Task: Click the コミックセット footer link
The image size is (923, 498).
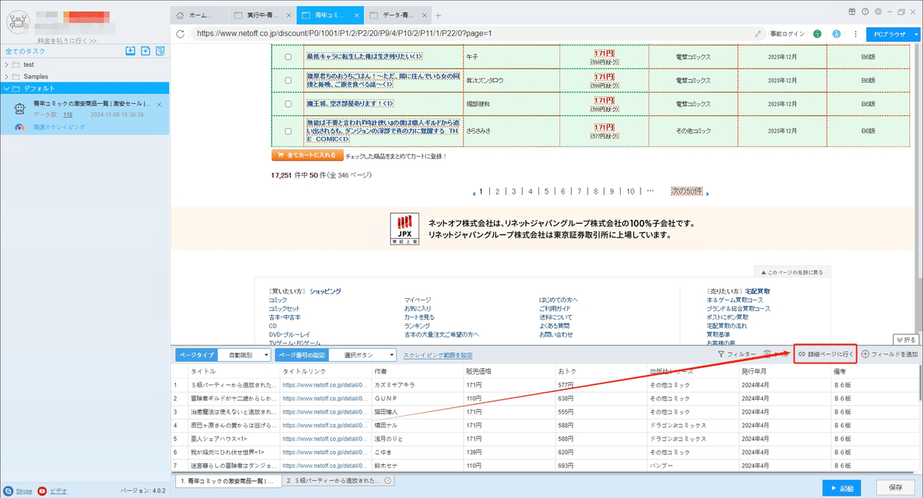Action: pyautogui.click(x=284, y=308)
